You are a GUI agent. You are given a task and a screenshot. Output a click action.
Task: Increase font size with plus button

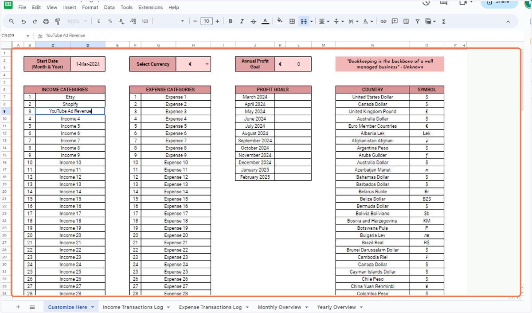217,21
